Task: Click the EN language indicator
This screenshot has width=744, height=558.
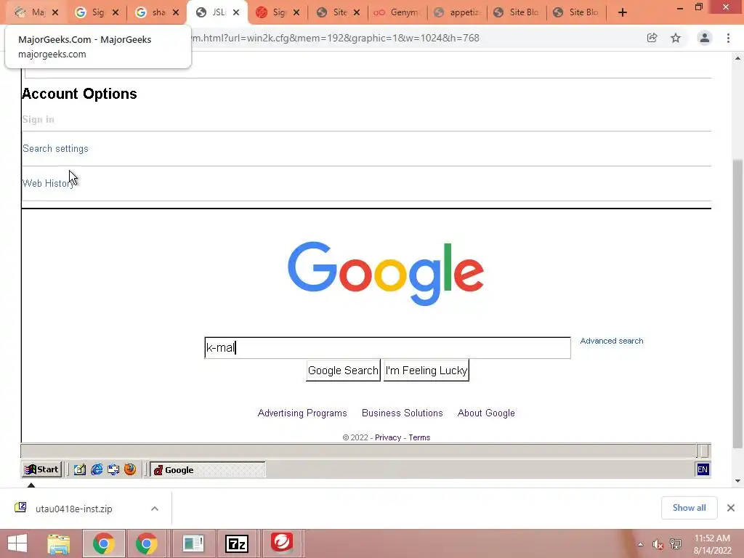Action: pos(703,470)
